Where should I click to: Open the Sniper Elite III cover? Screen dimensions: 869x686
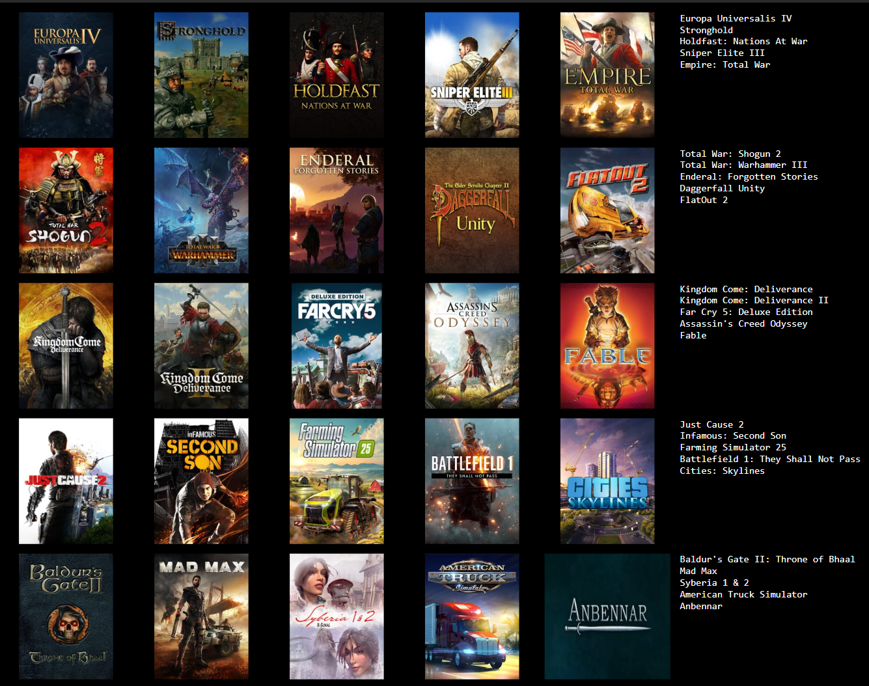pos(472,75)
